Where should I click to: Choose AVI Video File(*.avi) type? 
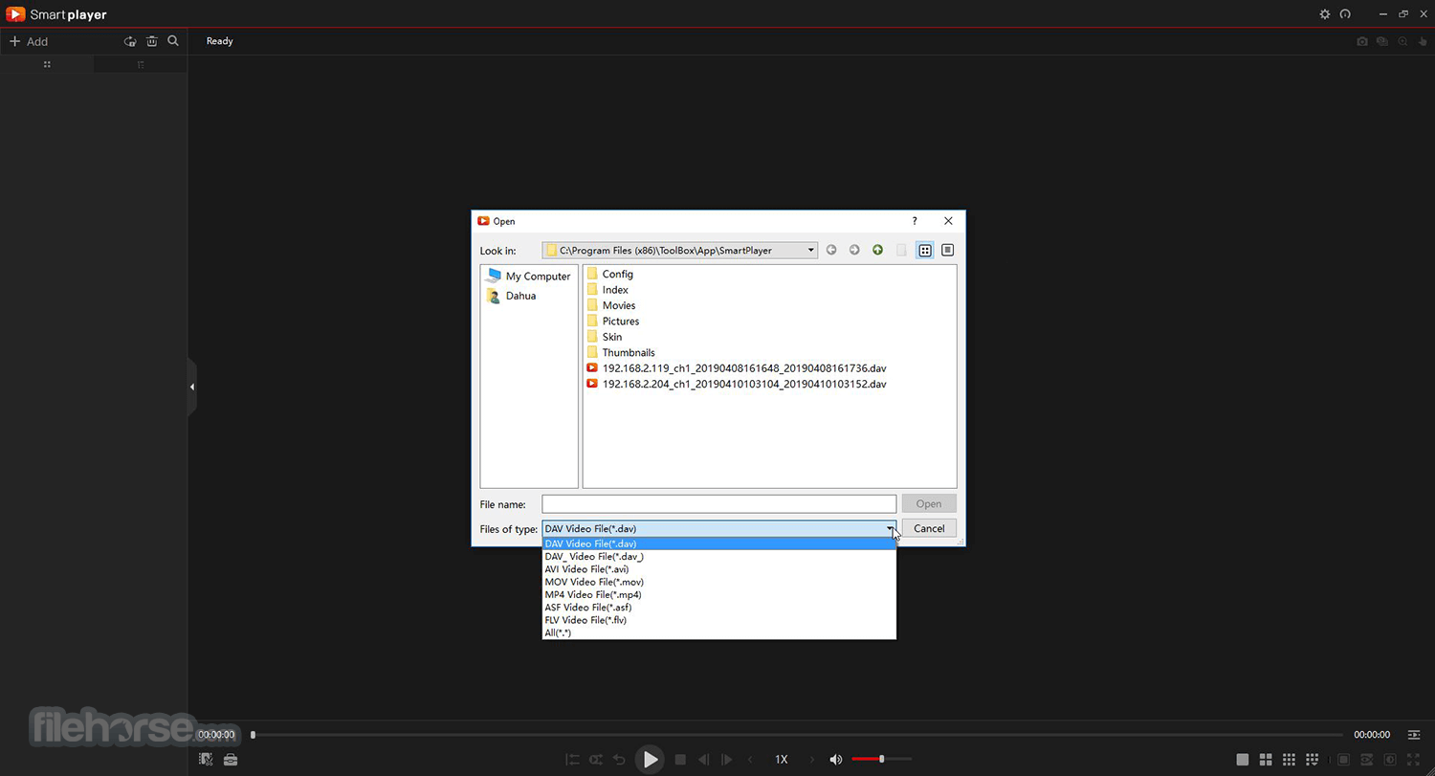tap(719, 569)
